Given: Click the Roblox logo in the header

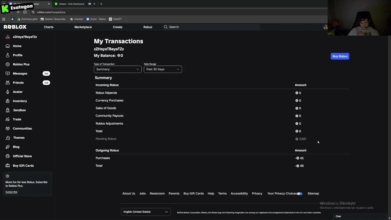Looking at the screenshot, I should click(15, 27).
